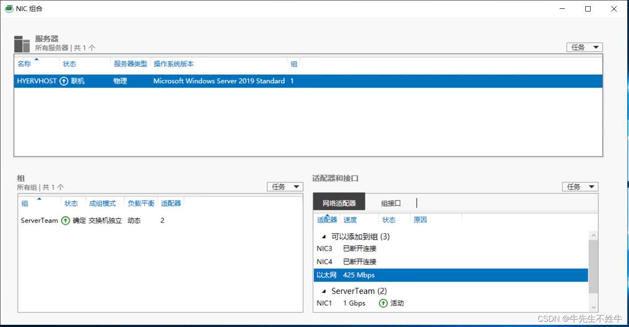Select the NIC1 1 Gbps adapter row
The image size is (629, 327).
point(451,303)
